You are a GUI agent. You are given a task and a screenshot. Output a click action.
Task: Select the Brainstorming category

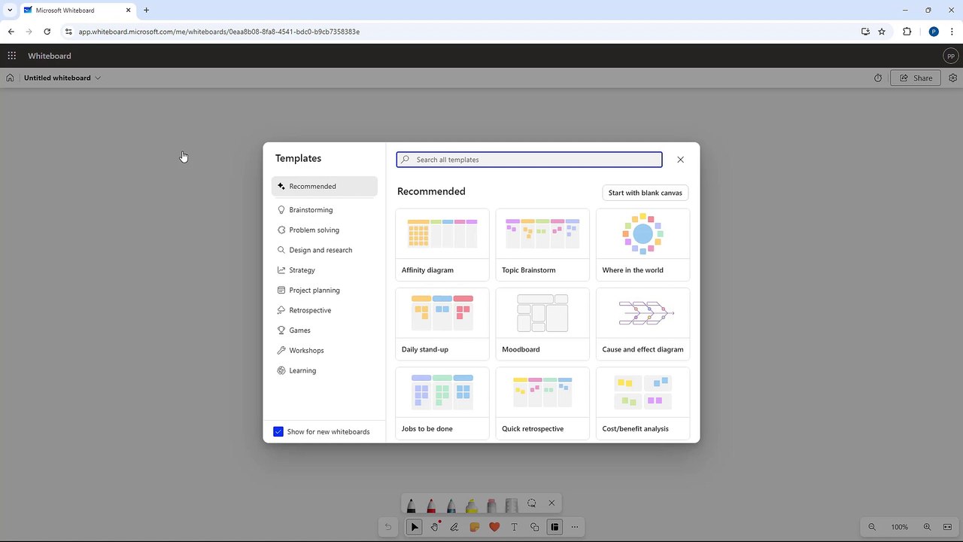pyautogui.click(x=324, y=210)
